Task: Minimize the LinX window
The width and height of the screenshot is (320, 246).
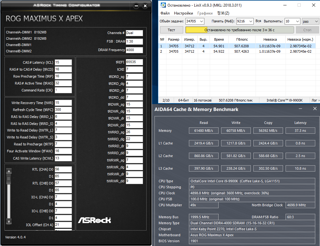Action: click(x=285, y=5)
